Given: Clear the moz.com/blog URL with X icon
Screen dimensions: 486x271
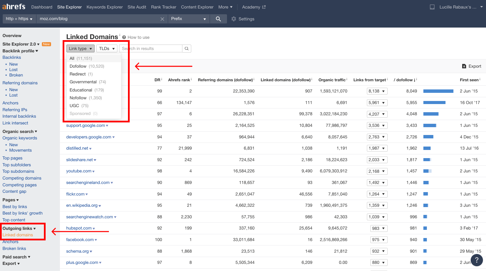Looking at the screenshot, I should [162, 19].
